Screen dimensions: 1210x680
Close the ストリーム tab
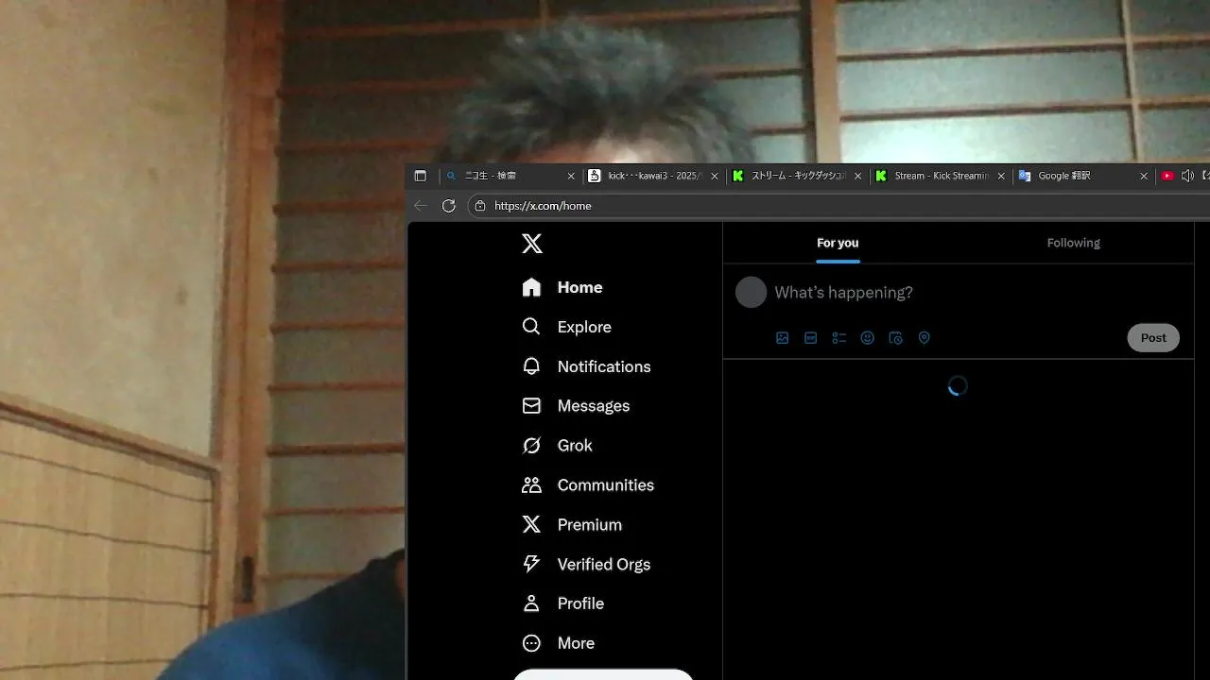coord(857,176)
